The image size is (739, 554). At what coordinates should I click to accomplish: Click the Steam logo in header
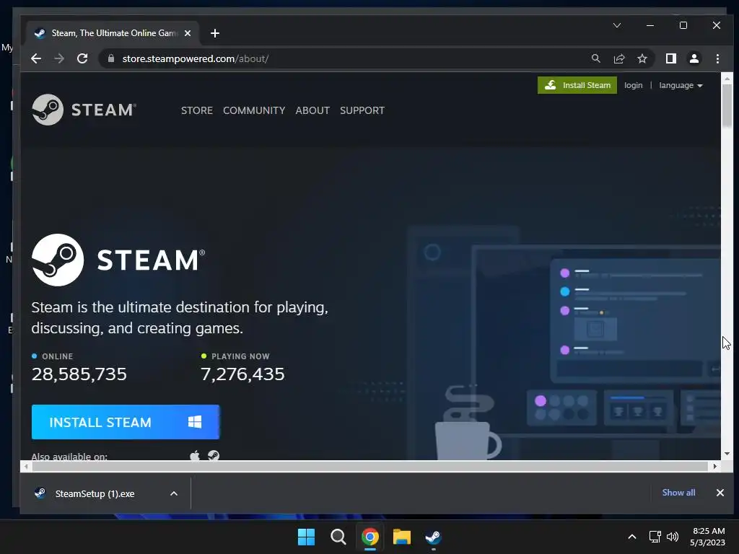click(x=84, y=110)
